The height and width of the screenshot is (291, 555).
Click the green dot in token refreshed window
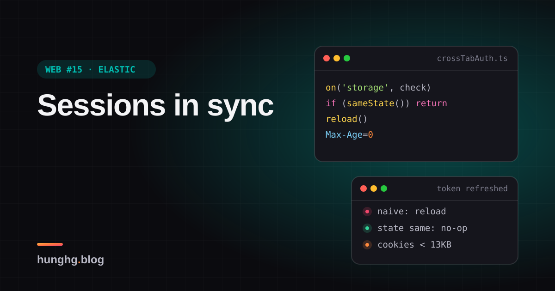(384, 188)
